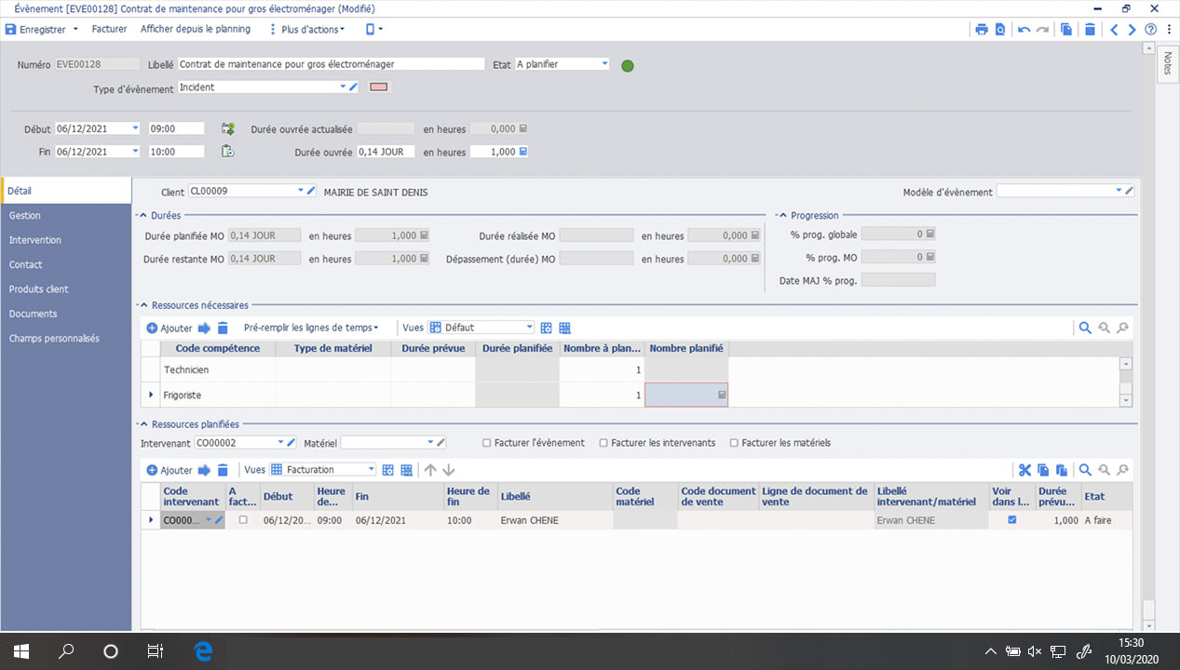Click the pink event type color swatch
Viewport: 1180px width, 670px height.
pyautogui.click(x=379, y=87)
